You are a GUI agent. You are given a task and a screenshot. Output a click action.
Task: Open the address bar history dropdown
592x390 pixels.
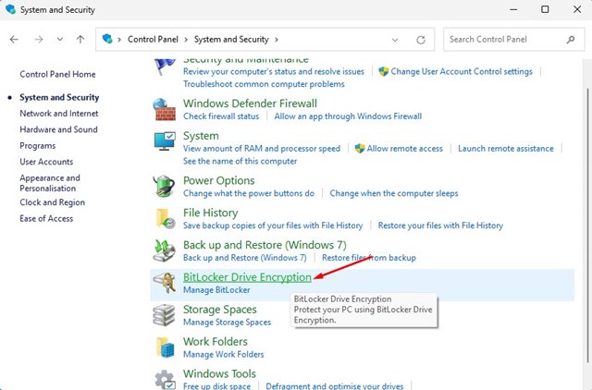coord(397,40)
